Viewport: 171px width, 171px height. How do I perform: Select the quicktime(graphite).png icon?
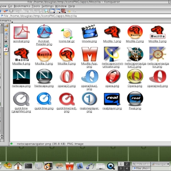pyautogui.click(x=21, y=99)
